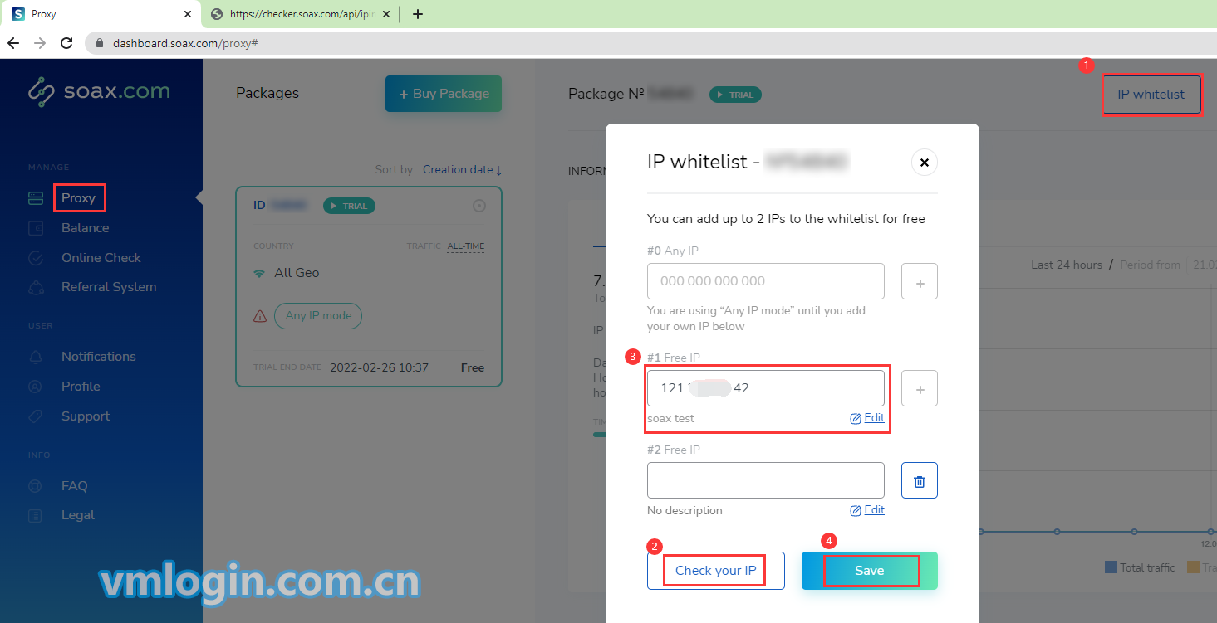The height and width of the screenshot is (623, 1217).
Task: Click Edit link under #1 Free IP
Action: pyautogui.click(x=867, y=418)
